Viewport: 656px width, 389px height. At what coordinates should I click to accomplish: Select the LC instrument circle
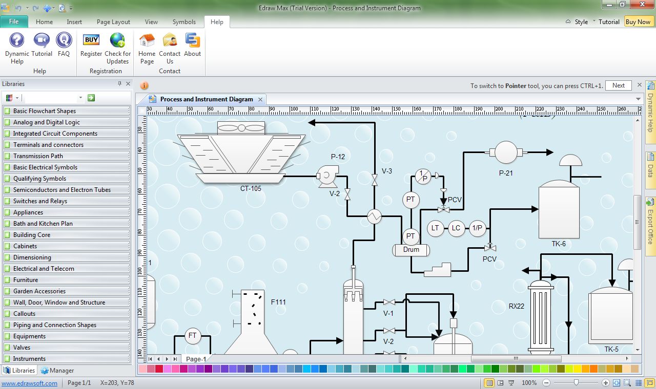coord(456,228)
